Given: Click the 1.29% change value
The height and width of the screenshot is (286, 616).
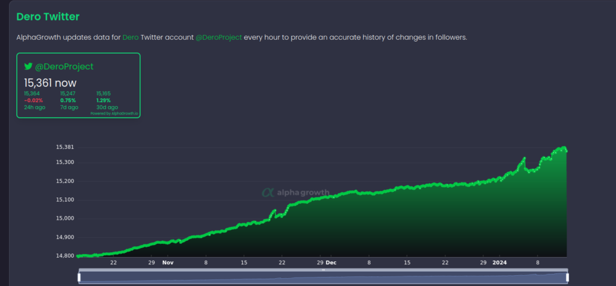Looking at the screenshot, I should (x=103, y=101).
